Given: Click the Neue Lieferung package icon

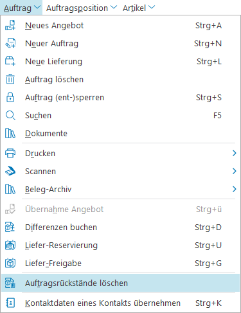Looking at the screenshot, I should pos(10,61).
